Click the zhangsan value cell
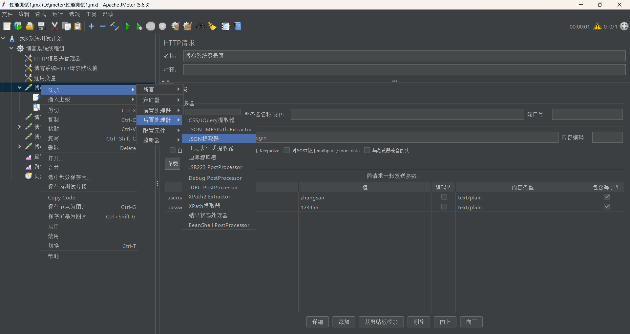The height and width of the screenshot is (334, 630). (x=365, y=197)
